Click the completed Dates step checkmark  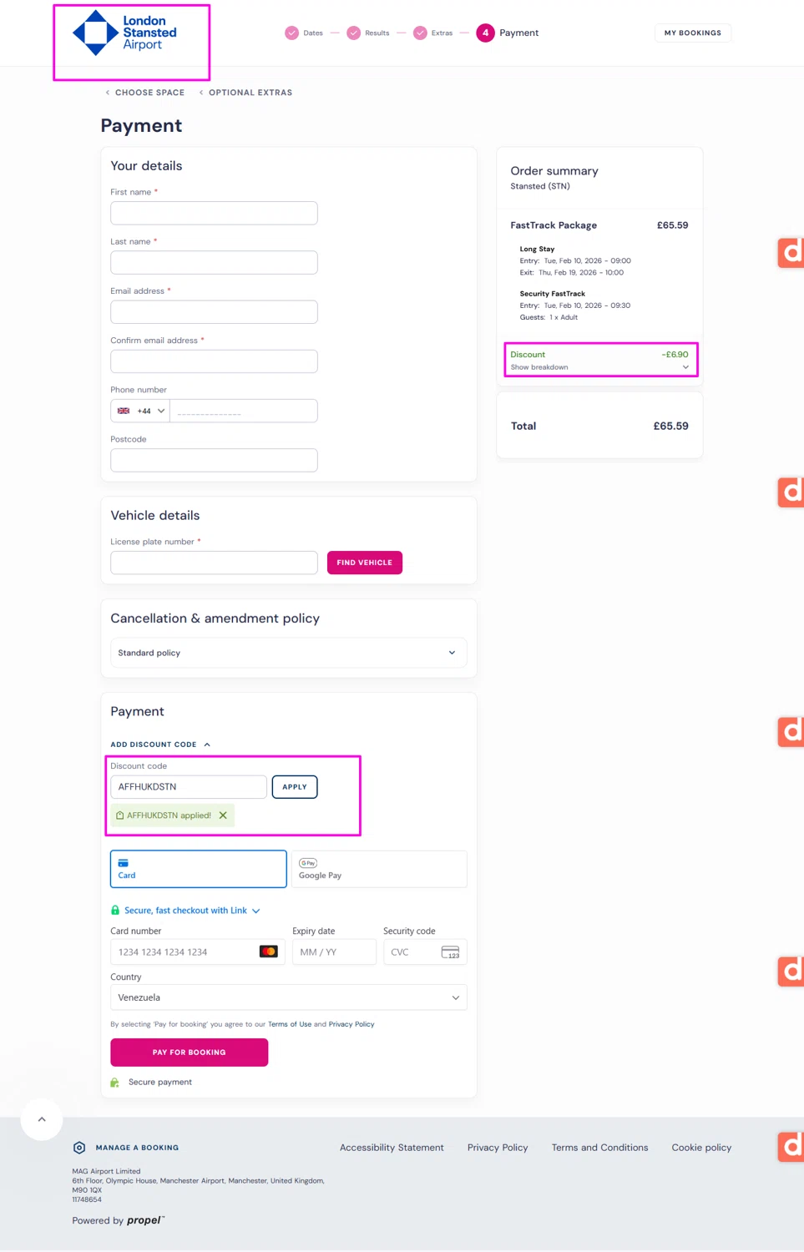291,33
